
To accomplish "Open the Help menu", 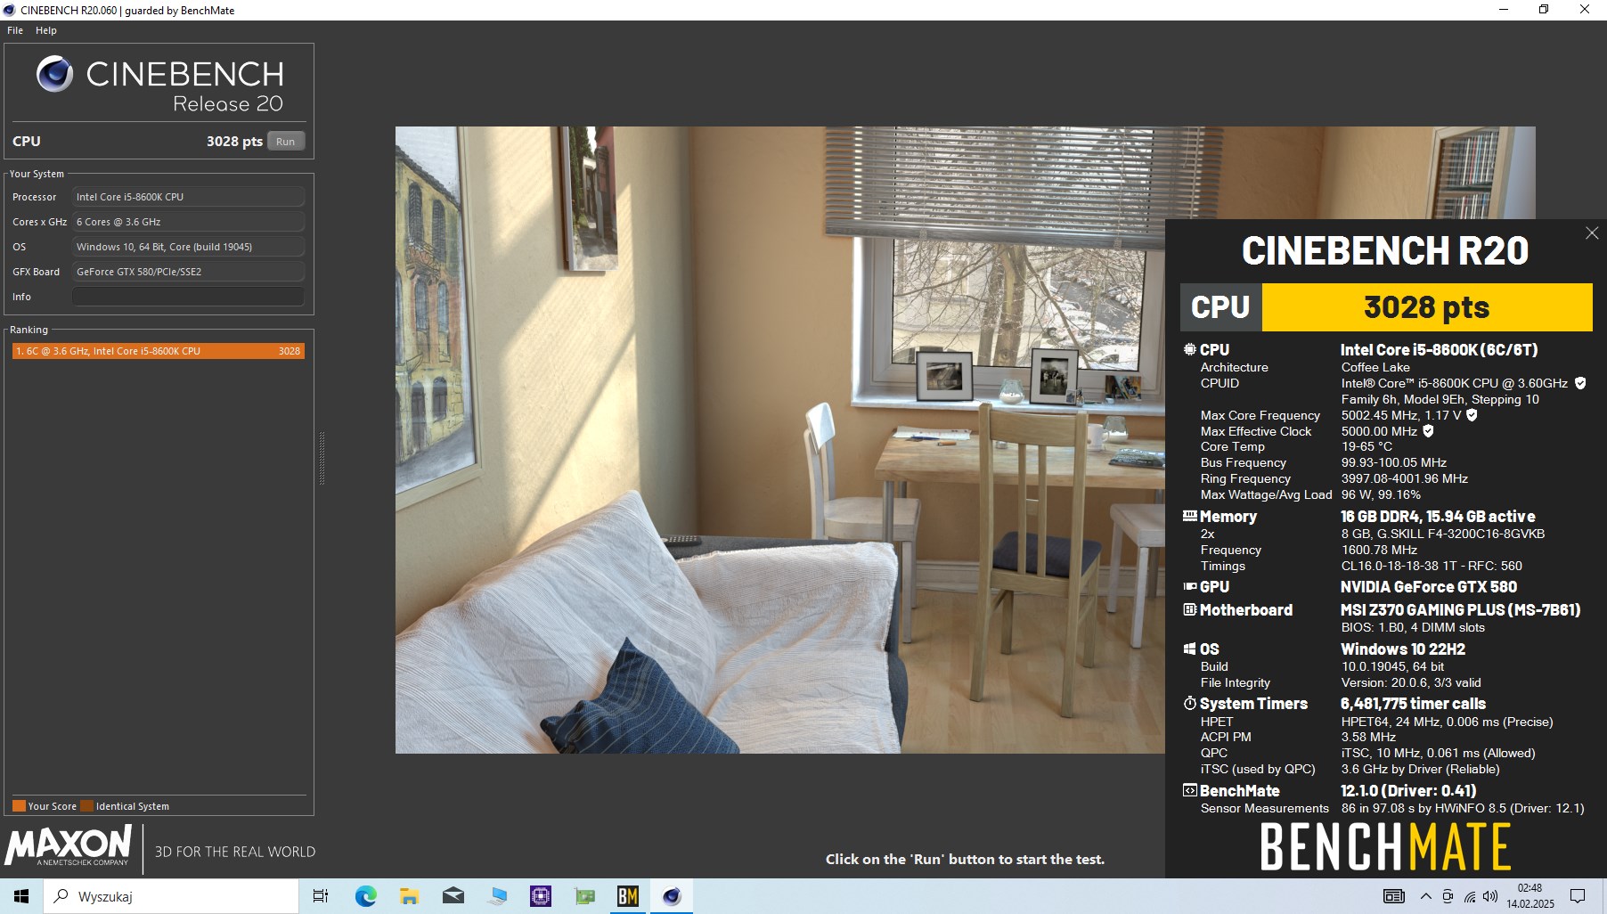I will click(x=46, y=30).
